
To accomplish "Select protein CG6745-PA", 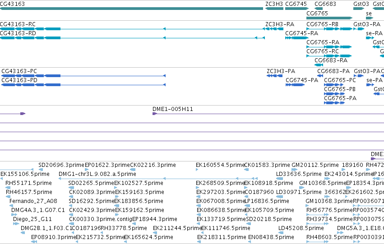I will [295, 85].
